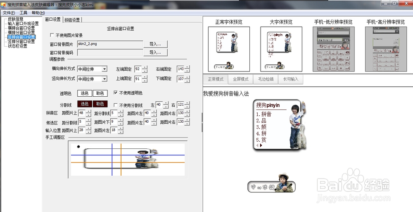Select 长句输入 preview mode
The image size is (413, 212).
(x=290, y=79)
